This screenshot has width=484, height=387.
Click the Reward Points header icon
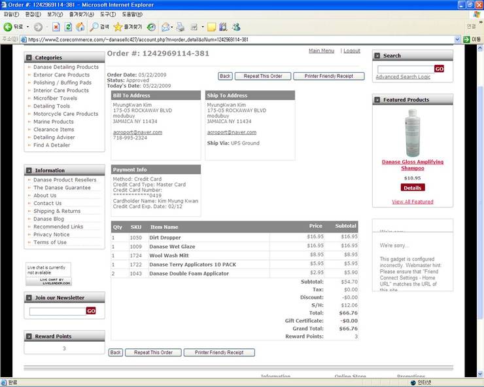coord(29,337)
